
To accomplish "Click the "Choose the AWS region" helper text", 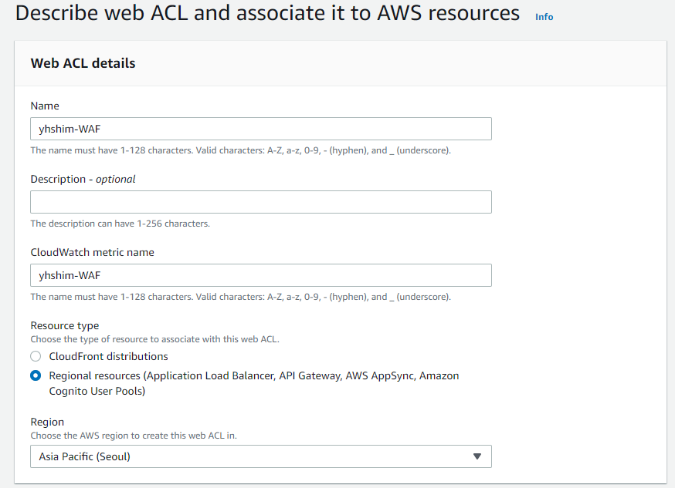I will (134, 436).
